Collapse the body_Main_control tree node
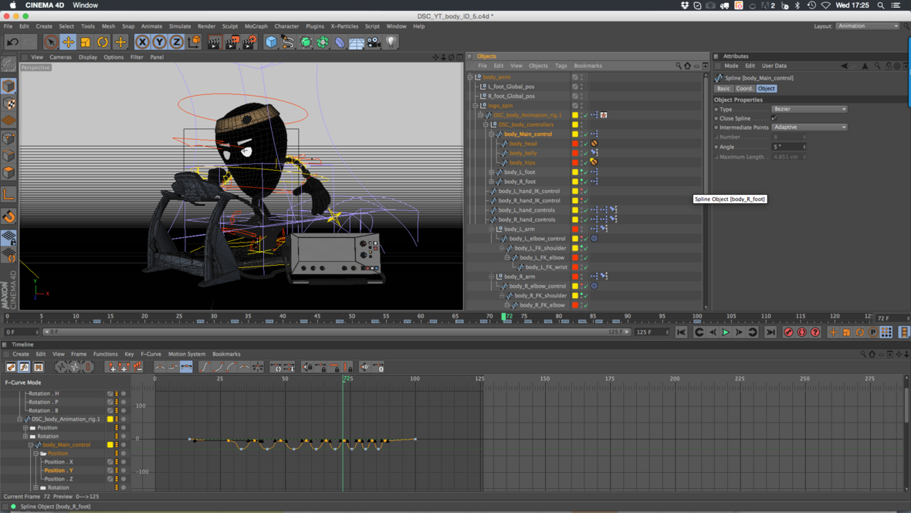Viewport: 911px width, 513px height. click(492, 134)
